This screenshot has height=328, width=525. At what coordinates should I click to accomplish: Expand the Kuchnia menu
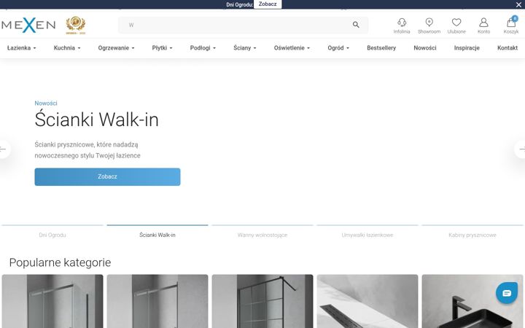67,48
